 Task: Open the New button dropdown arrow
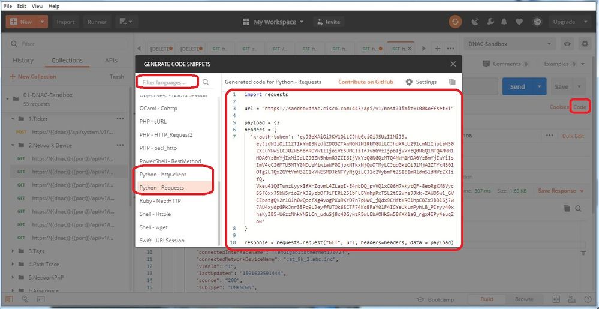43,22
